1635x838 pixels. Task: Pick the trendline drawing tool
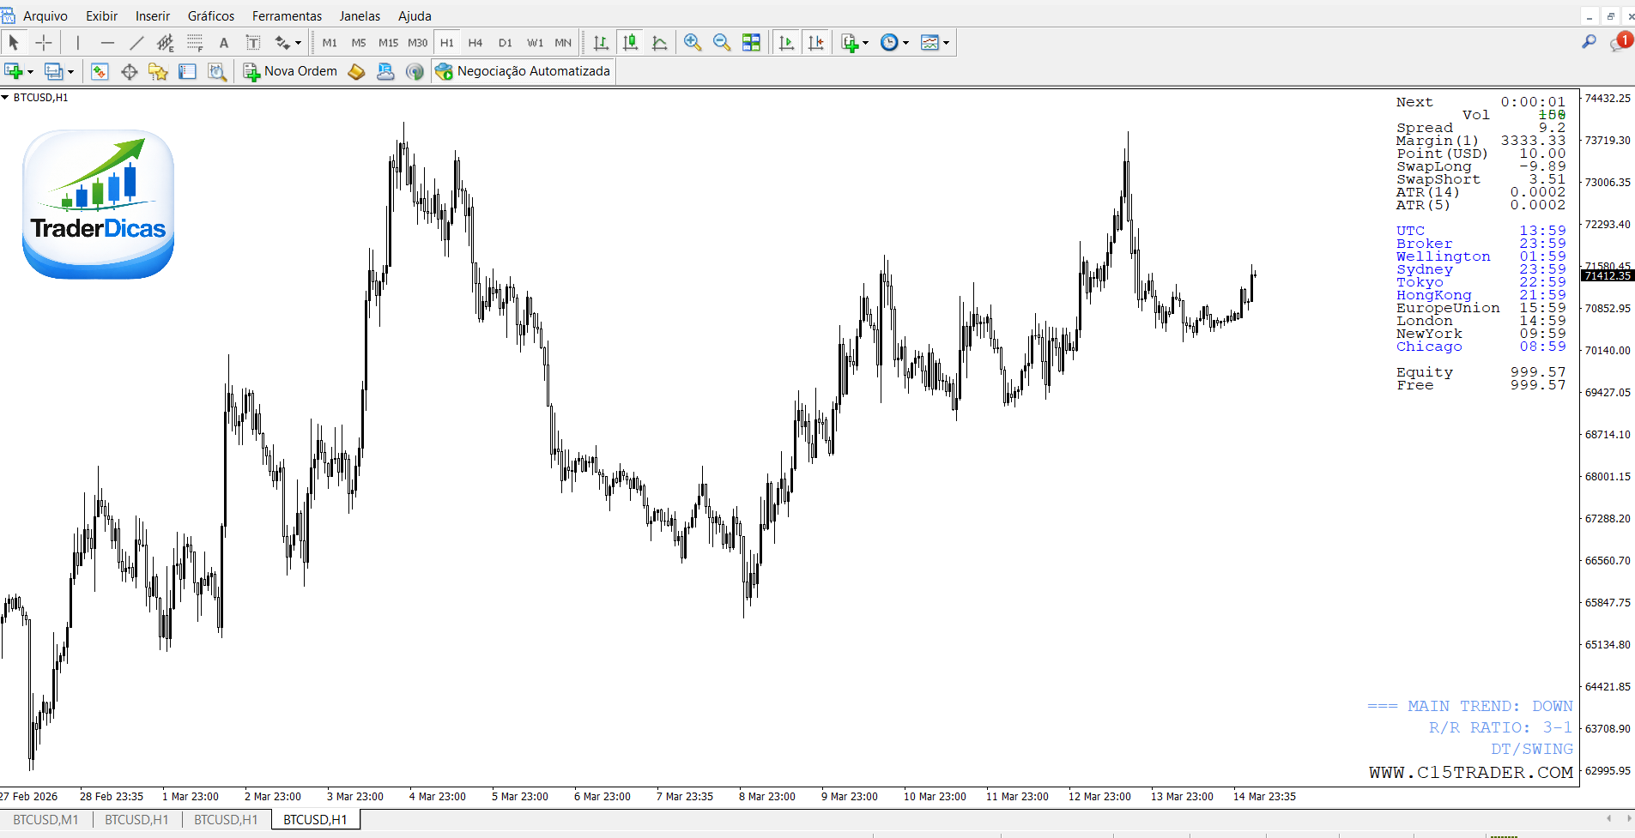[136, 43]
